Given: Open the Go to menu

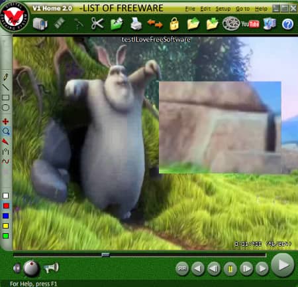Looking at the screenshot, I should click(242, 9).
